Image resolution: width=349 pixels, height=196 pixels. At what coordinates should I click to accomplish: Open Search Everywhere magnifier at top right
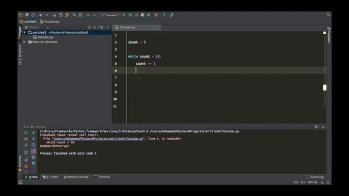(x=328, y=15)
